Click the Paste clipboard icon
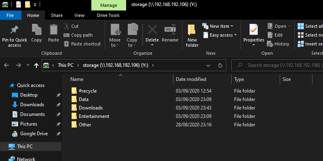The image size is (323, 161). click(53, 30)
